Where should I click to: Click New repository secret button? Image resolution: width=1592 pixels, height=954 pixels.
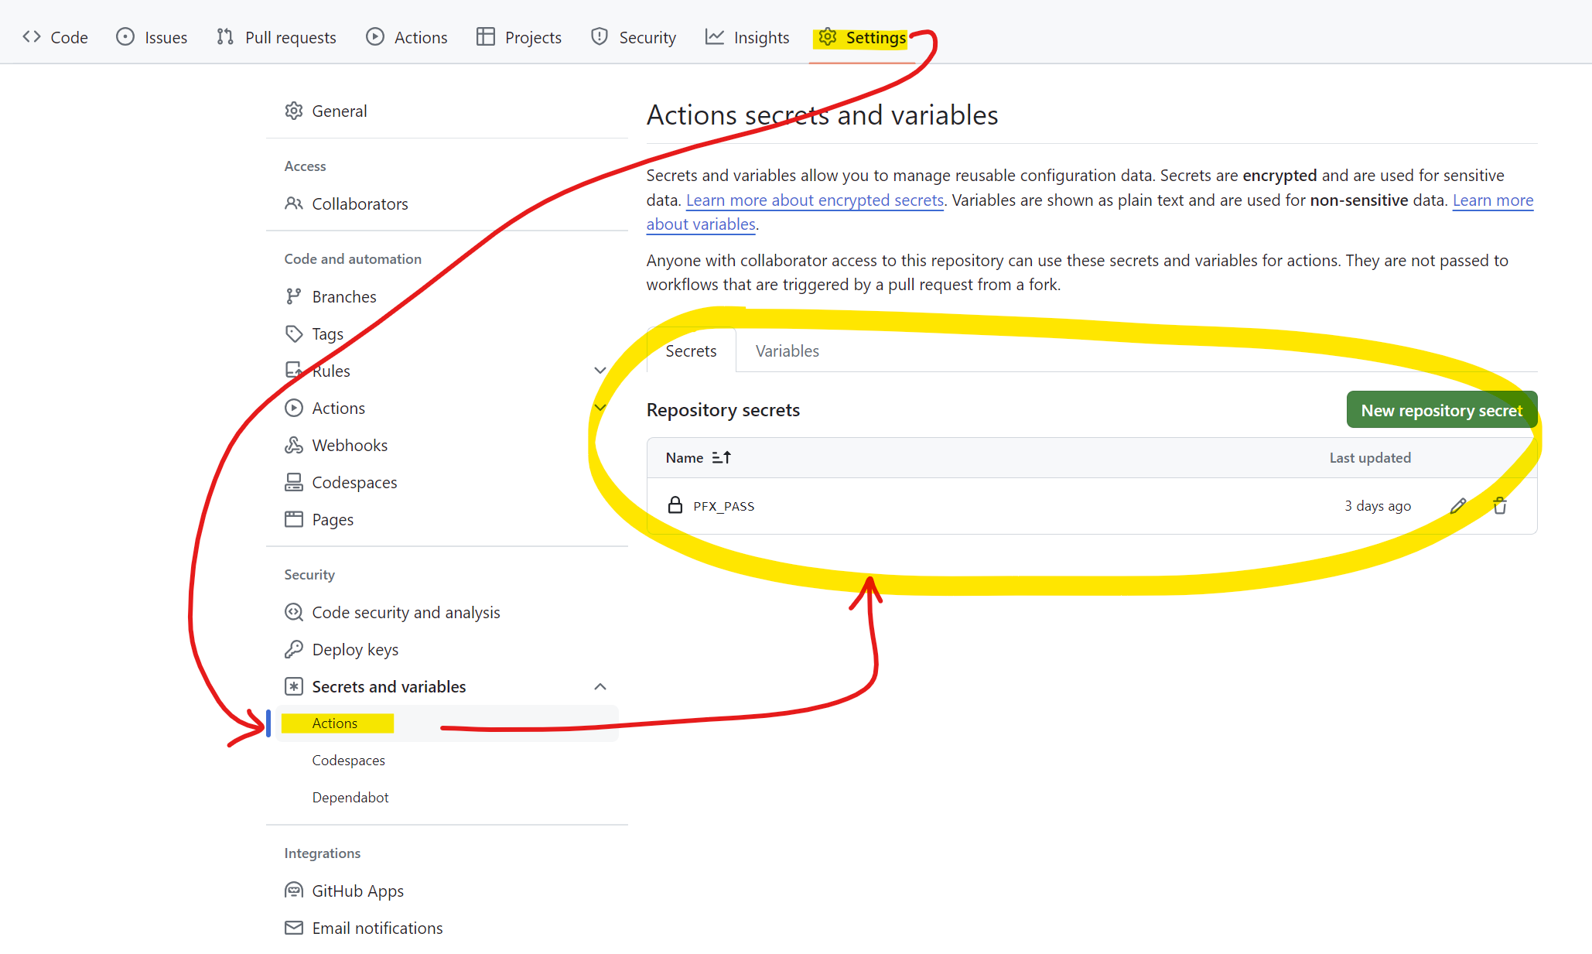click(x=1440, y=410)
